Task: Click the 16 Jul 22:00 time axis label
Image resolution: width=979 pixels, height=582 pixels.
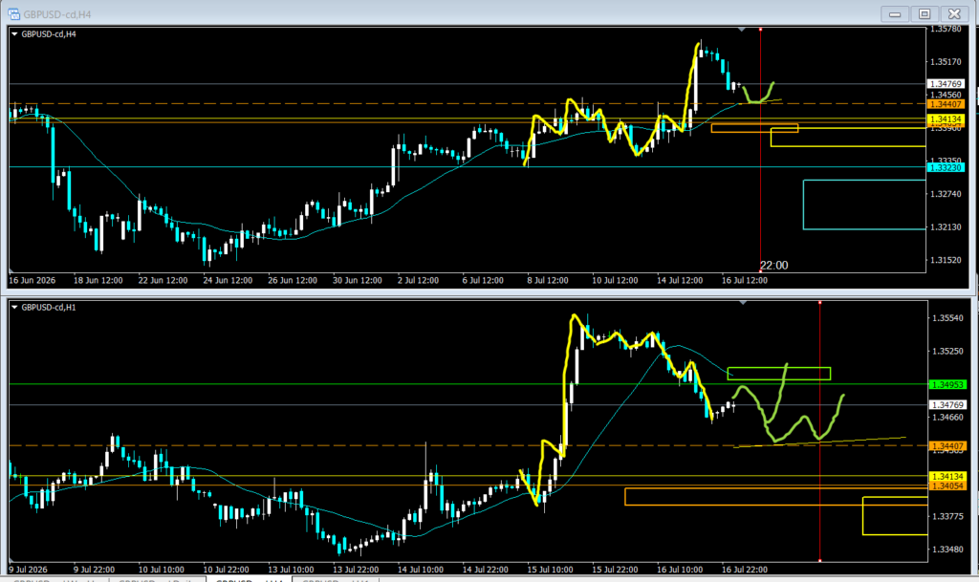Action: 744,570
